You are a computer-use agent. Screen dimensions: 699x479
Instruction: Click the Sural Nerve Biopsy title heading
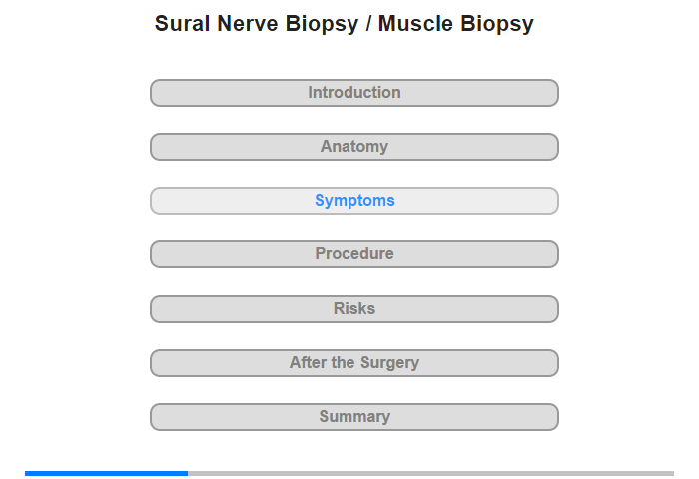coord(344,24)
